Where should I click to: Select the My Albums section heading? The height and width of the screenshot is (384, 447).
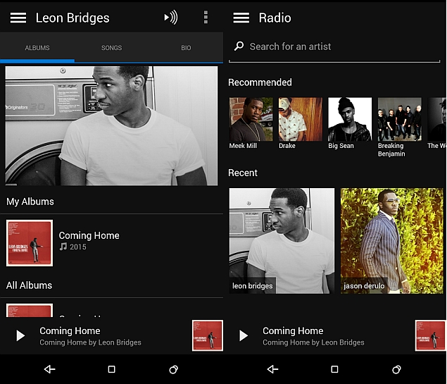(x=30, y=202)
